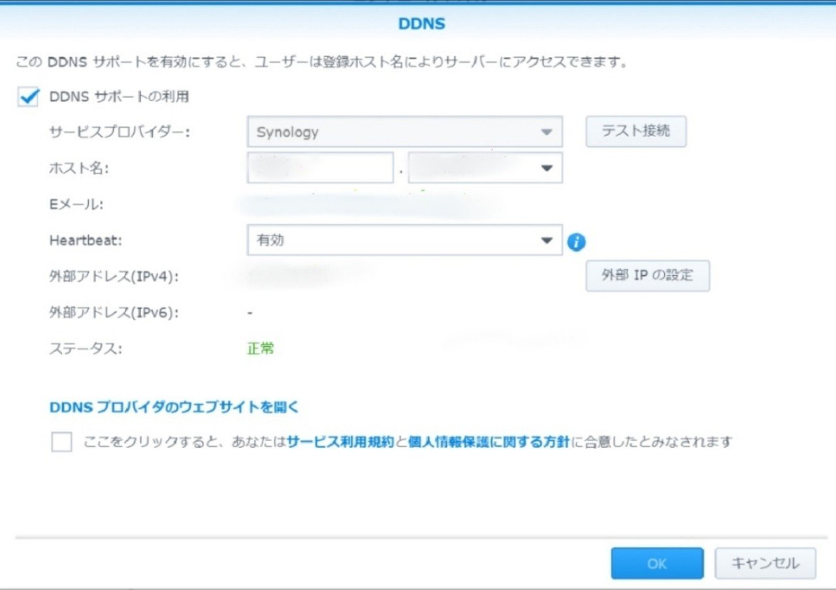The width and height of the screenshot is (836, 590).
Task: Expand the Heartbeat 有効 dropdown
Action: [x=405, y=240]
